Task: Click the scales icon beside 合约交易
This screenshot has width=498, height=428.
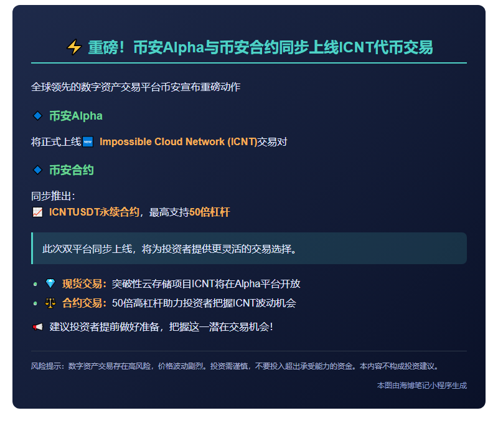Action: click(x=50, y=303)
